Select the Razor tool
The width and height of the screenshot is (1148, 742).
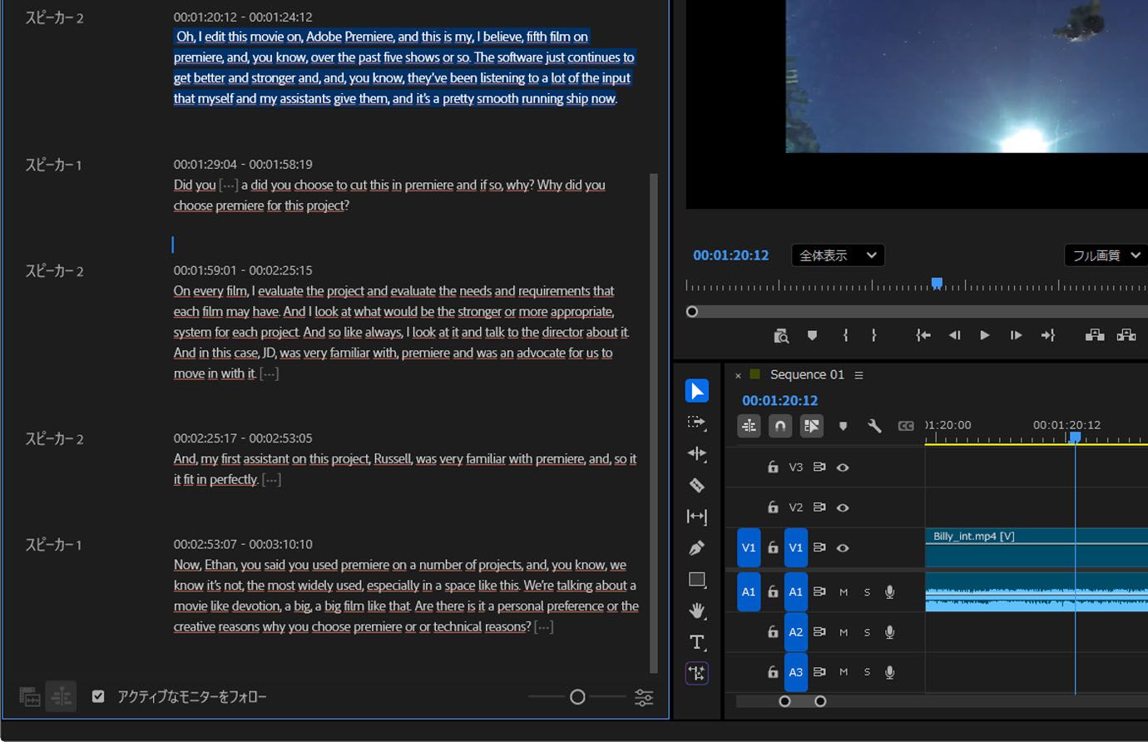coord(697,485)
